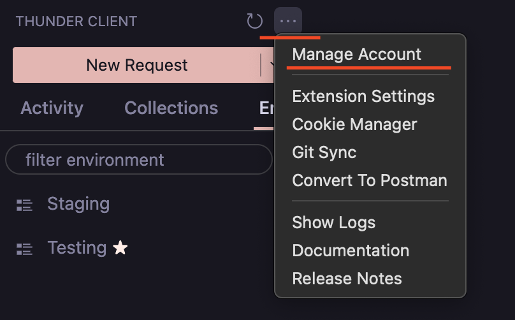Click the refresh icon in Thunder Client header

(x=254, y=21)
